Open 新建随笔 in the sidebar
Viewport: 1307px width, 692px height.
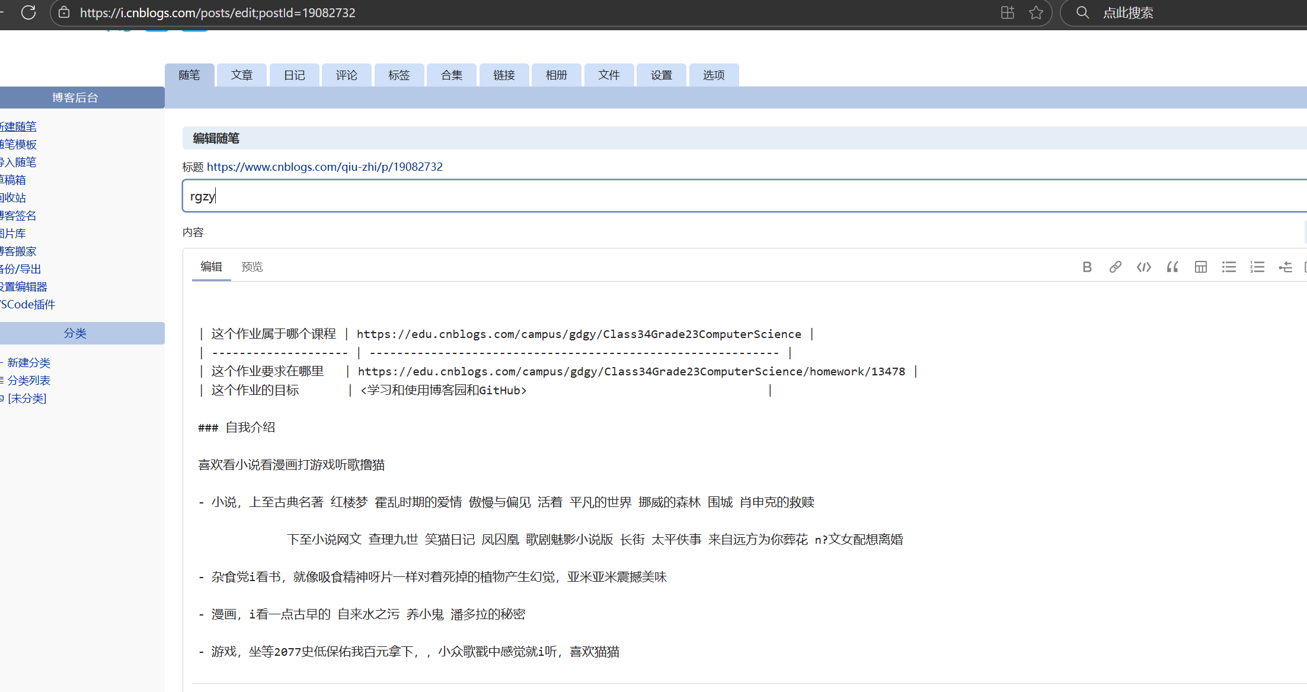(x=18, y=126)
